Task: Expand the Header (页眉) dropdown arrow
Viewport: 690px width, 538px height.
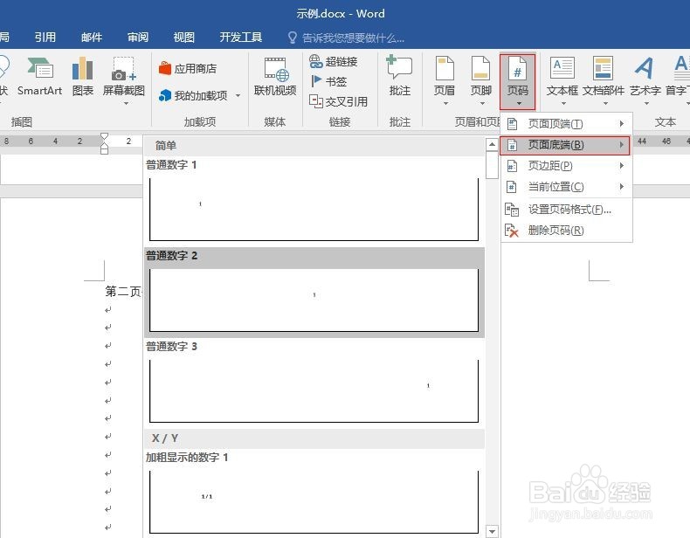Action: pyautogui.click(x=445, y=104)
